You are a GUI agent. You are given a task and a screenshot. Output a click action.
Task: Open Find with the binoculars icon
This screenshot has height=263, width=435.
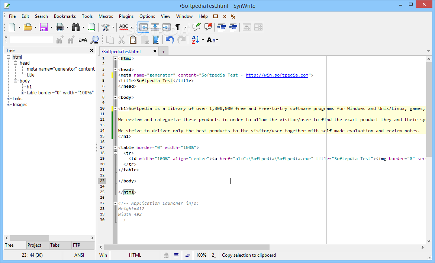76,27
